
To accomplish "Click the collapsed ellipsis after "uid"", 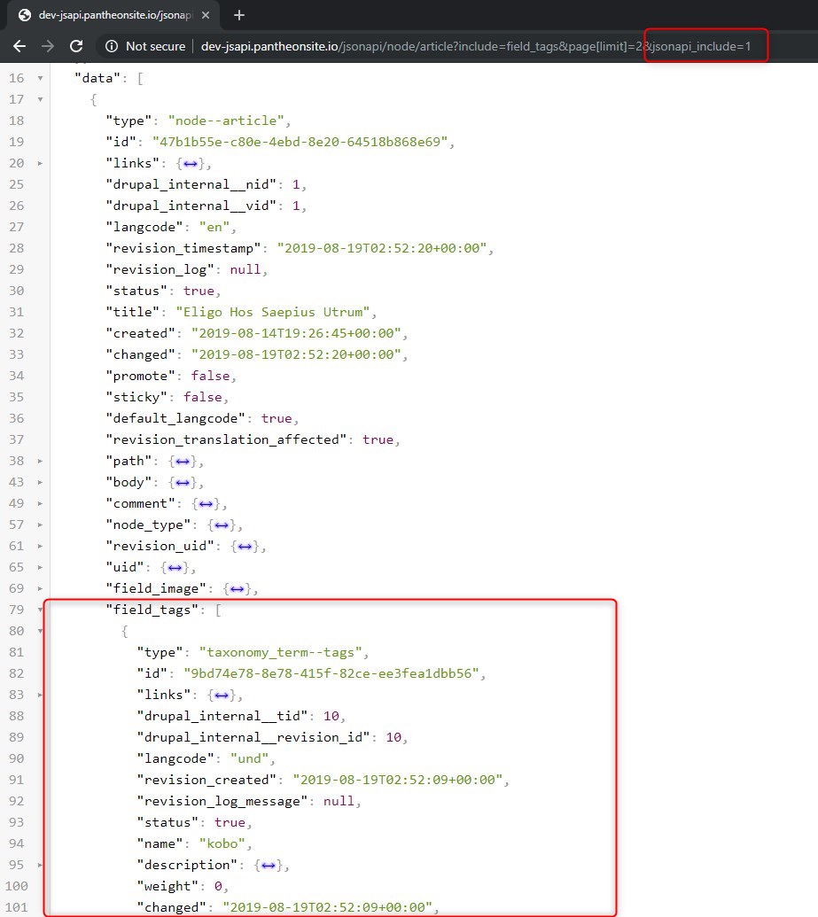I will [175, 568].
